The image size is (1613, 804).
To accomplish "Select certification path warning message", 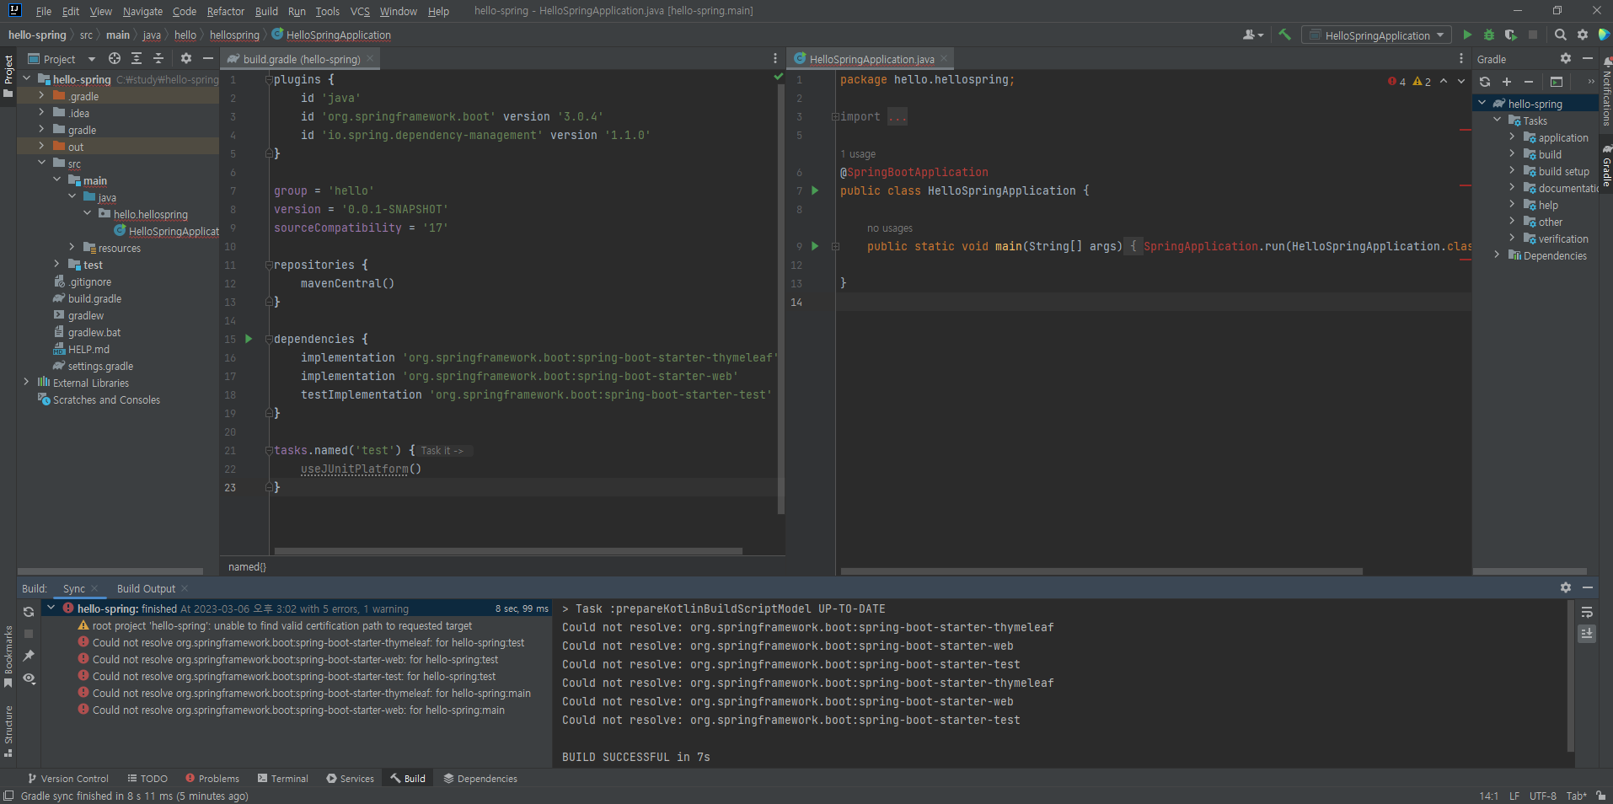I will coord(281,625).
